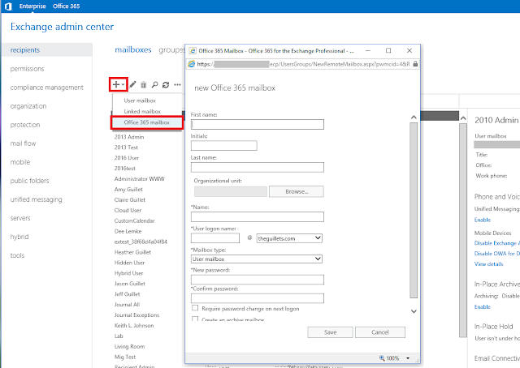Switch to Enterprise in top bar
Viewport: 520px width, 368px height.
pos(32,6)
